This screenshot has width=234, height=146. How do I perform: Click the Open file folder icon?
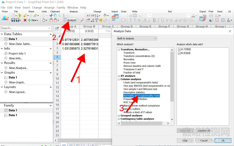[x=19, y=15]
